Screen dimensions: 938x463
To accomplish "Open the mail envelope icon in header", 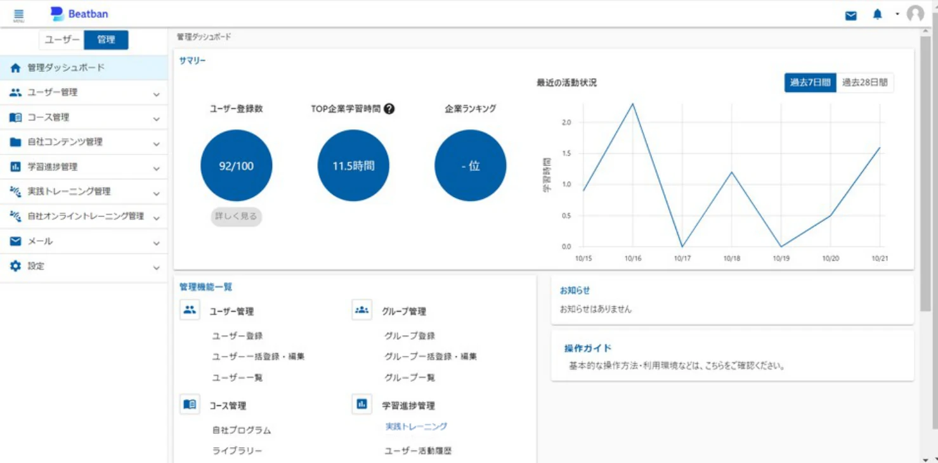I will point(851,15).
